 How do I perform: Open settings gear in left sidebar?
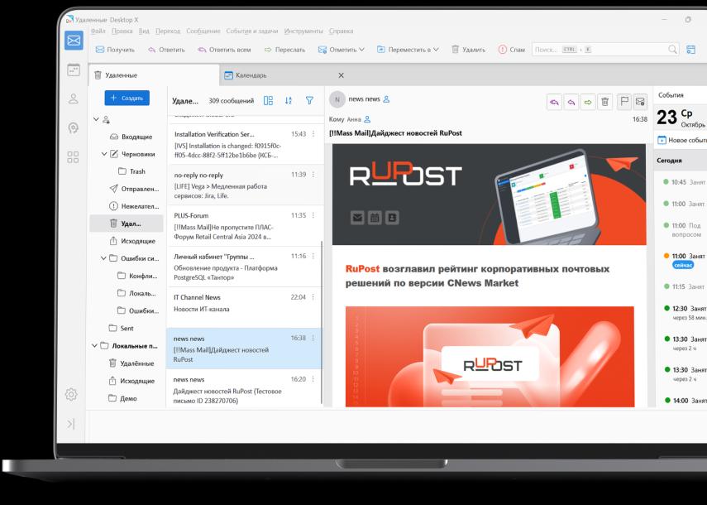71,394
